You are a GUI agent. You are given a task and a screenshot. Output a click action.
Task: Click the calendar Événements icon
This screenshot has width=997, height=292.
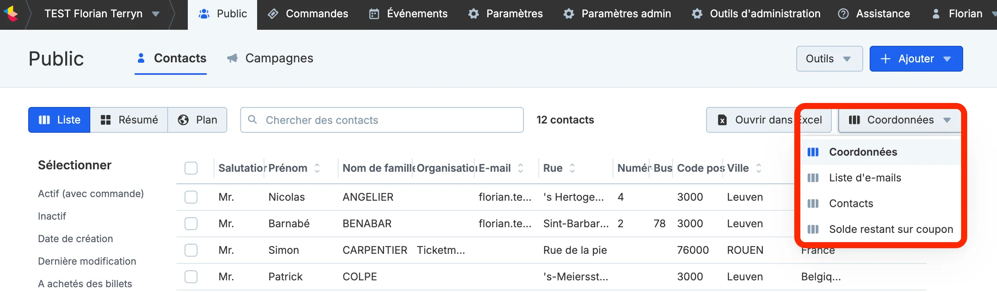click(x=374, y=14)
